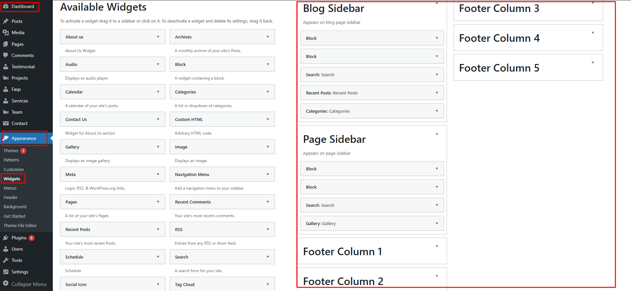Click the Plugins plug icon
This screenshot has width=631, height=291.
tap(6, 238)
